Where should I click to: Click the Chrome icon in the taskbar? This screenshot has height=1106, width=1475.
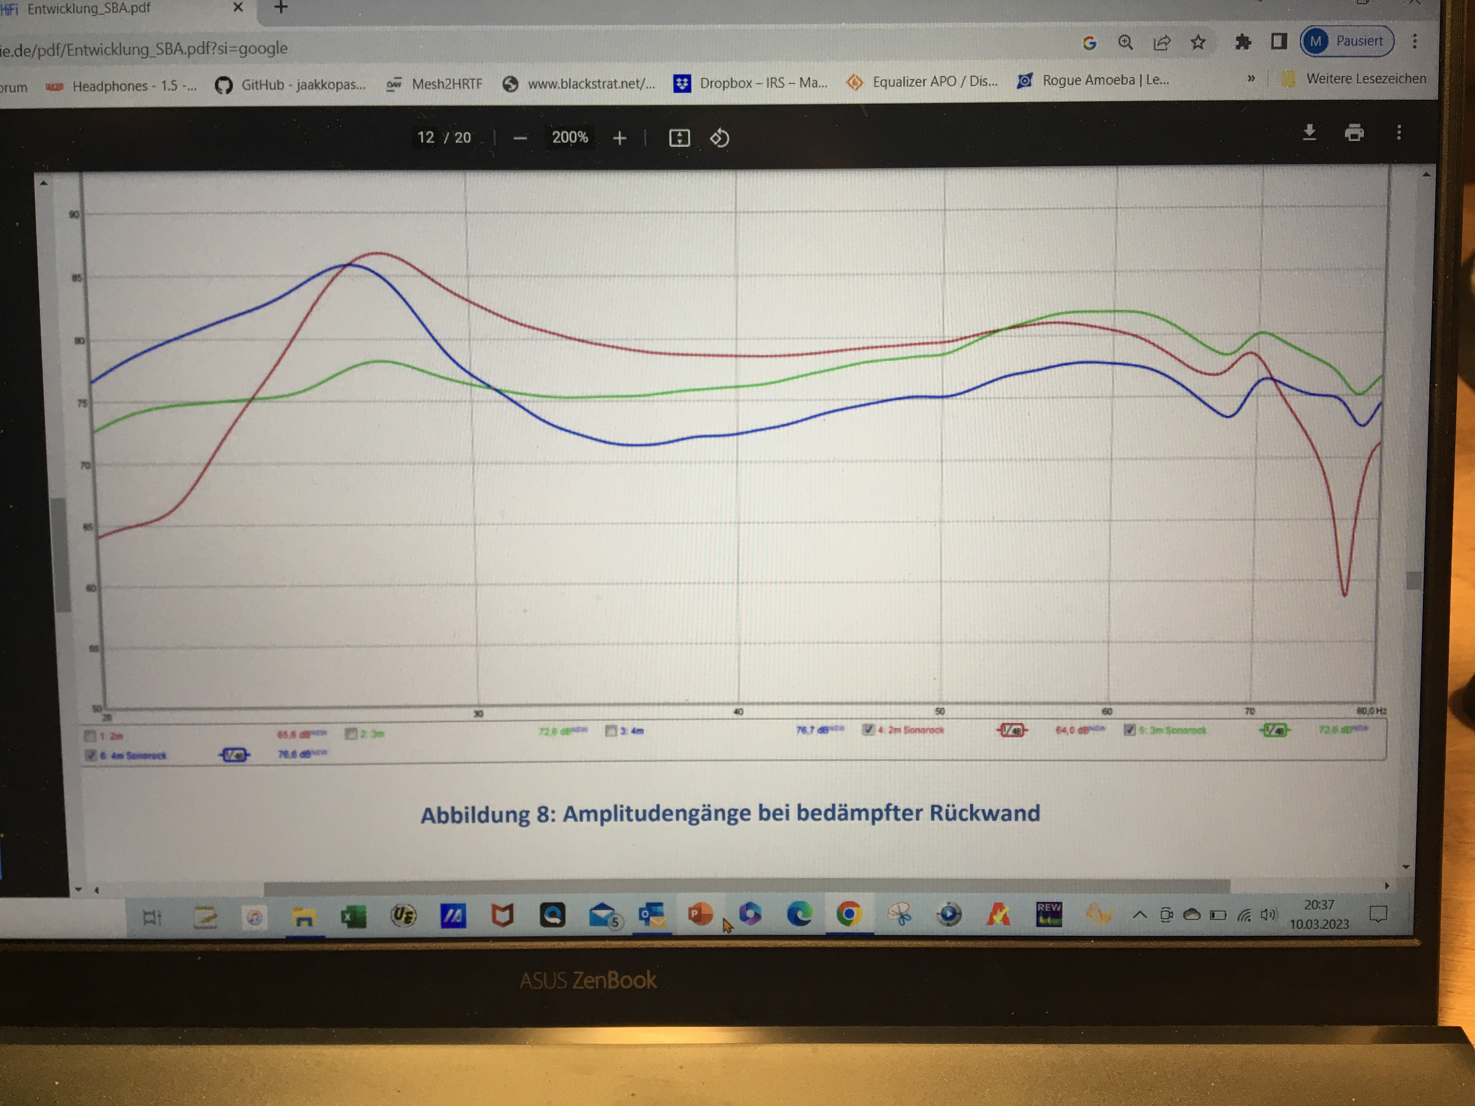pyautogui.click(x=849, y=913)
